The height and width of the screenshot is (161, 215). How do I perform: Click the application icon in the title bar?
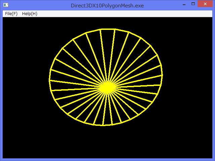6,5
